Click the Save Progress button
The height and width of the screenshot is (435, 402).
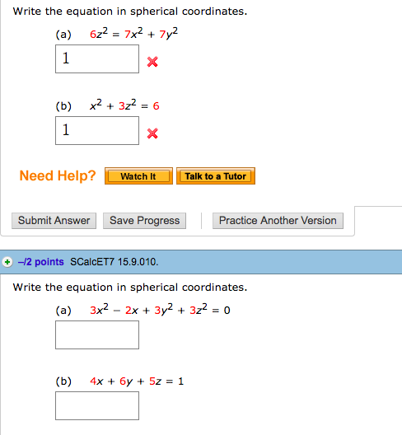[x=144, y=221]
